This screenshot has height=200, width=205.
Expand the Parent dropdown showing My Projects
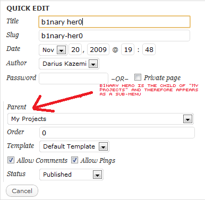click(100, 119)
